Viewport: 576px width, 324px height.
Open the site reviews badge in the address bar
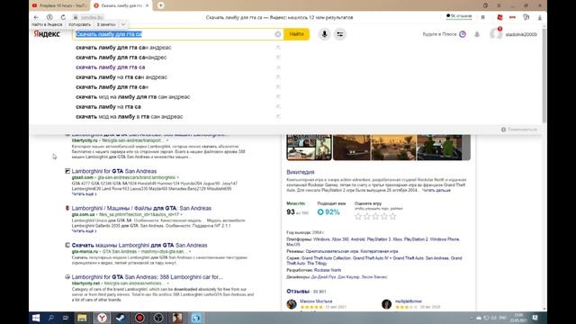pos(459,16)
